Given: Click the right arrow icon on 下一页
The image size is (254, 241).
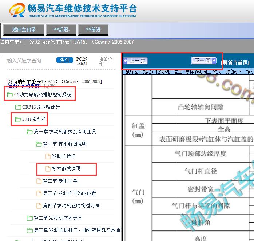Looking at the screenshot, I should click(x=214, y=60).
